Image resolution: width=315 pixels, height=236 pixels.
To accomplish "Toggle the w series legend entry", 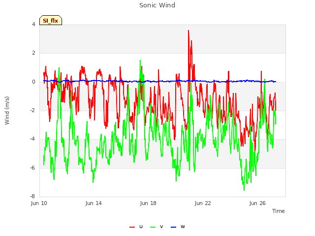I will click(x=178, y=227).
